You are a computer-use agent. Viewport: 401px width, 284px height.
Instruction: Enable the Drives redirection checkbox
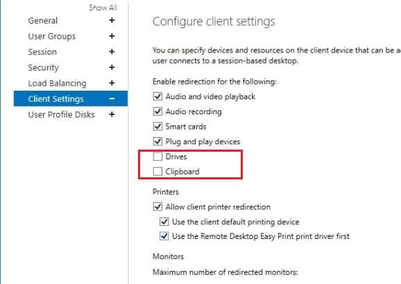(x=157, y=157)
